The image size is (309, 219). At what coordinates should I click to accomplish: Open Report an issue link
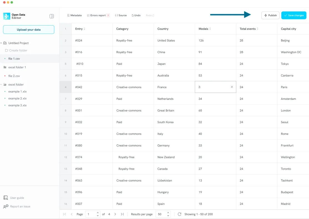(20, 207)
